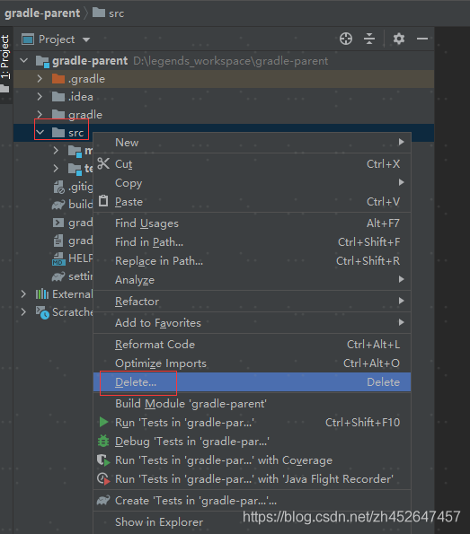Select the gradle folder row
The image size is (470, 534).
click(224, 115)
